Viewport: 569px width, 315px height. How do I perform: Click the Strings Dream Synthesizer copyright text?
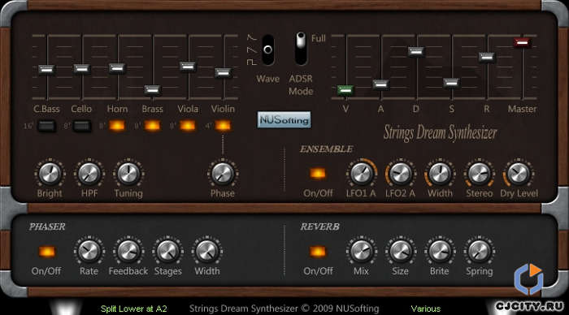click(284, 309)
